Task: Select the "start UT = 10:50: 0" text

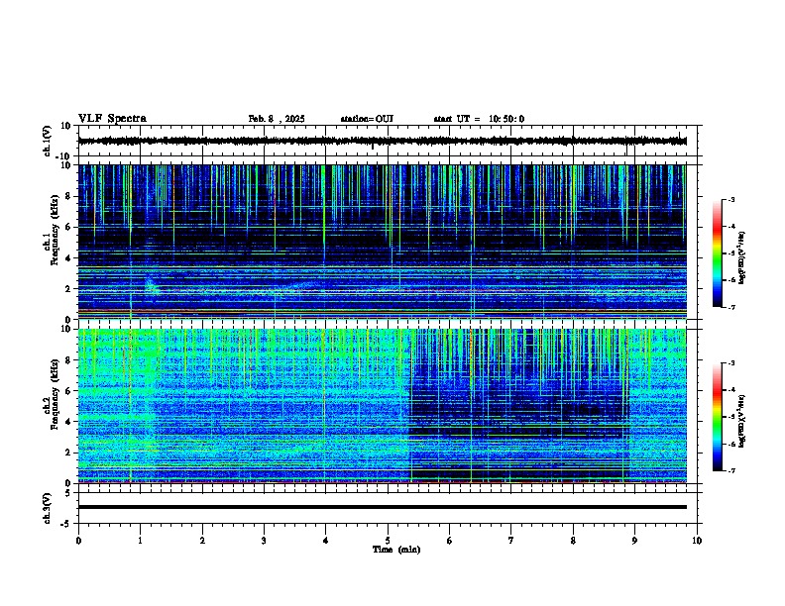Action: pyautogui.click(x=479, y=119)
